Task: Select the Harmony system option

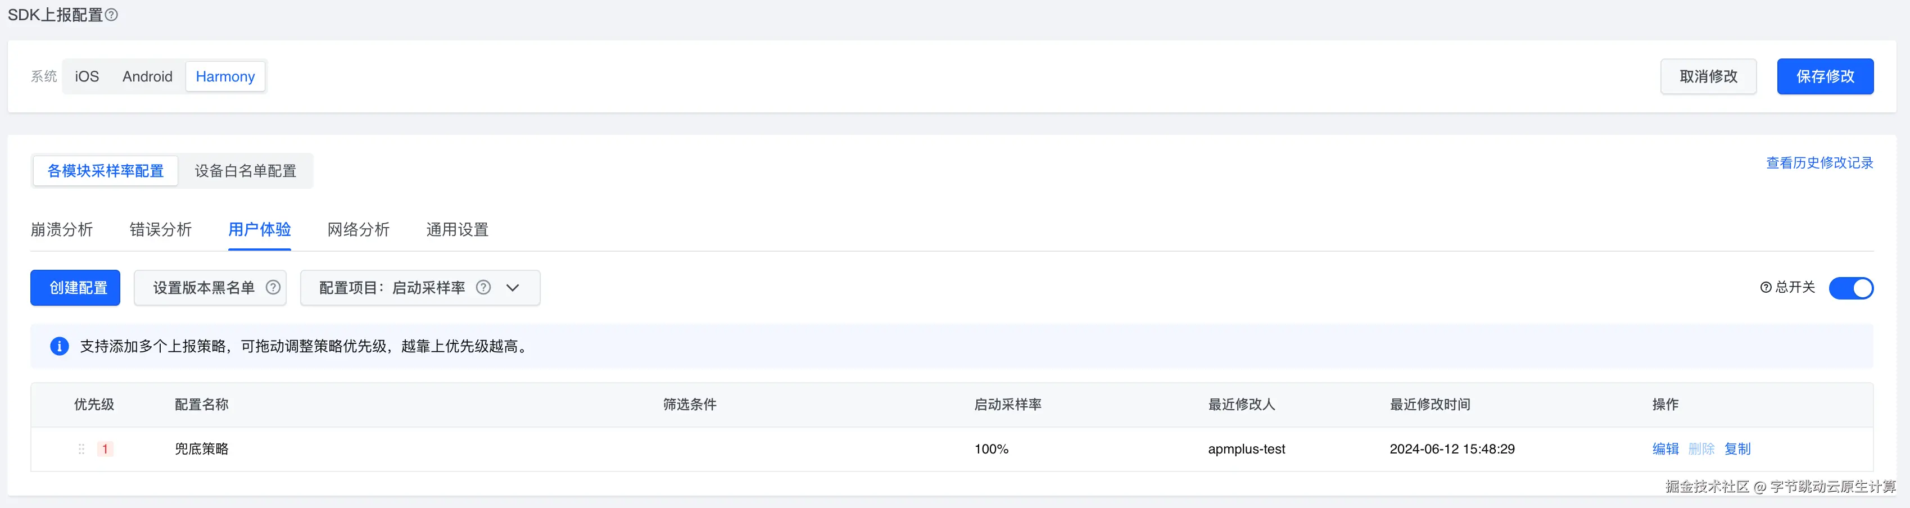Action: [225, 76]
